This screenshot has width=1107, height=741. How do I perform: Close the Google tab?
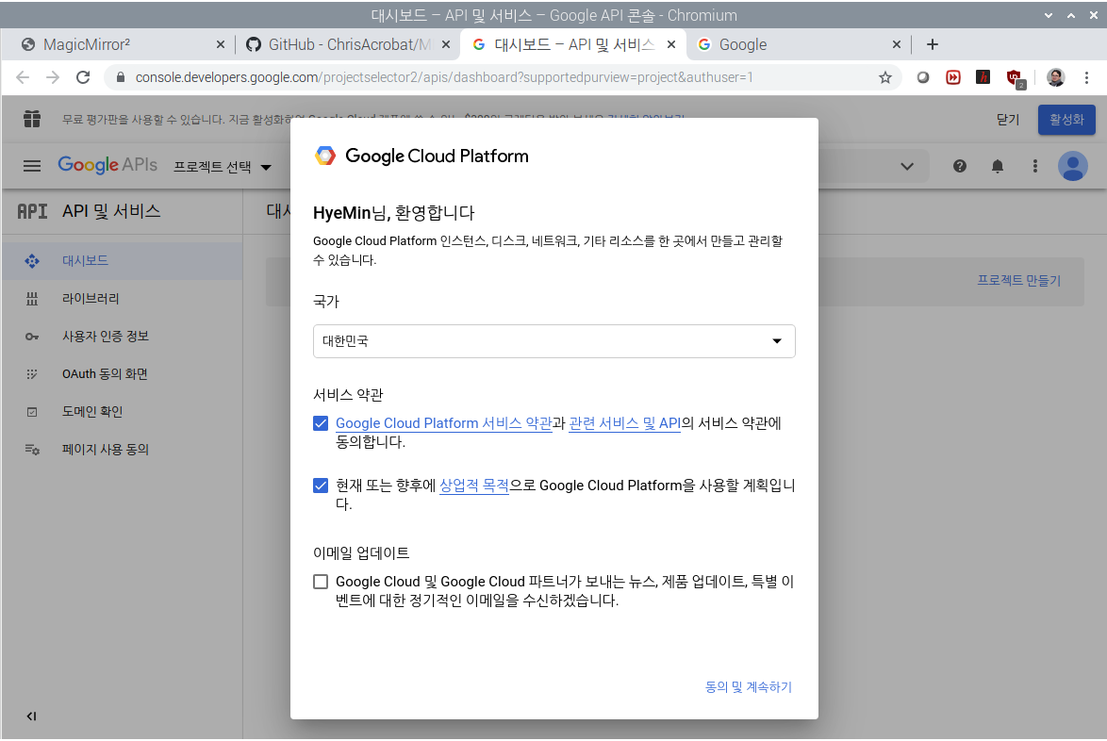pos(897,44)
